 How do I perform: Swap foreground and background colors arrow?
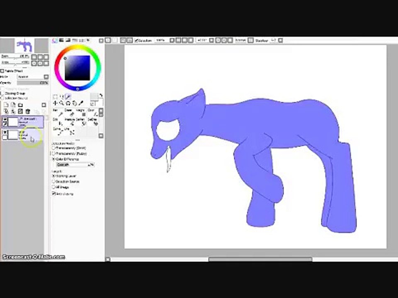coord(101,95)
